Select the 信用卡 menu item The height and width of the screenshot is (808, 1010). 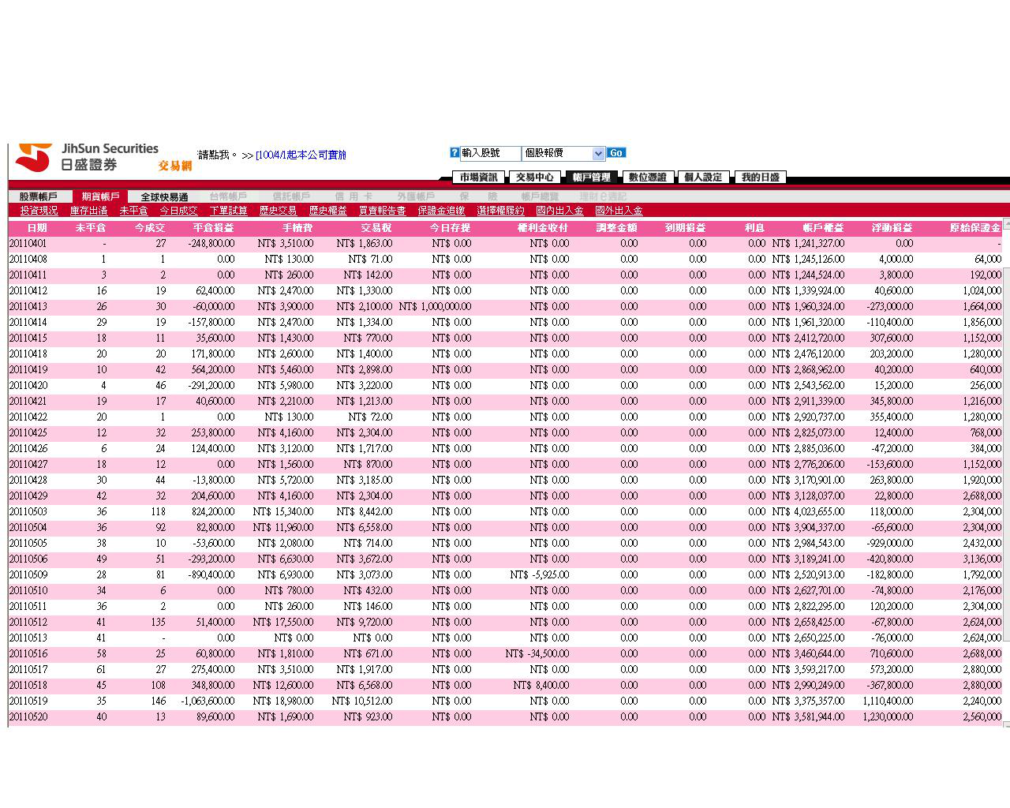[353, 196]
